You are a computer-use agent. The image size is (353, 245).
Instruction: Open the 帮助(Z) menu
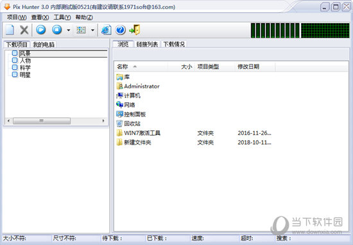(84, 17)
